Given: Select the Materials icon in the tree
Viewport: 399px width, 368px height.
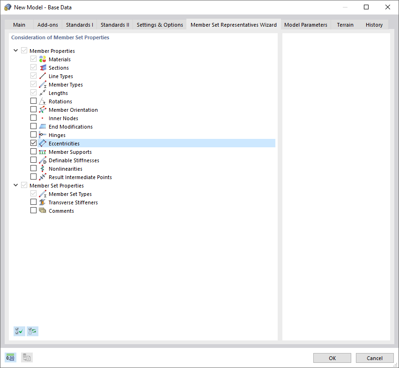Looking at the screenshot, I should point(42,59).
